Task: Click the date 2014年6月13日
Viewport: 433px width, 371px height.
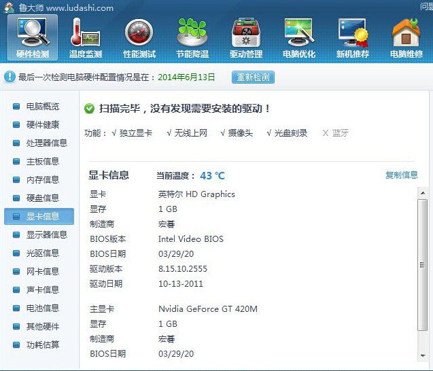Action: click(x=186, y=77)
